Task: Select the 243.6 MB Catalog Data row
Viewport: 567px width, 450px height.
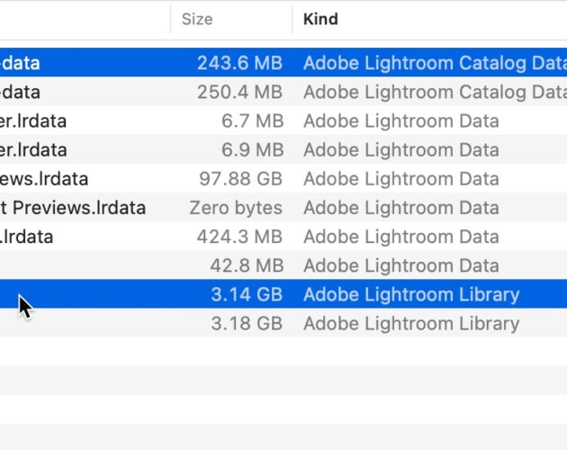Action: [x=283, y=62]
